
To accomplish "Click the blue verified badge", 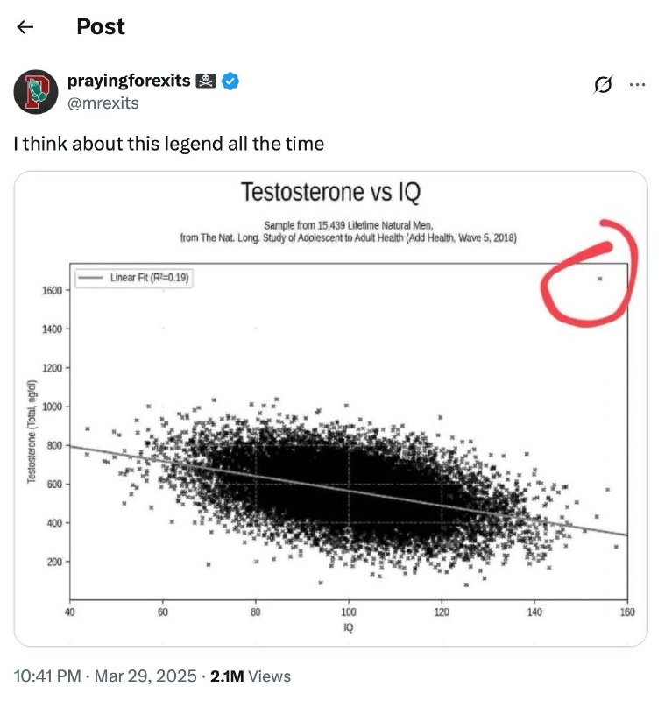I will tap(230, 81).
